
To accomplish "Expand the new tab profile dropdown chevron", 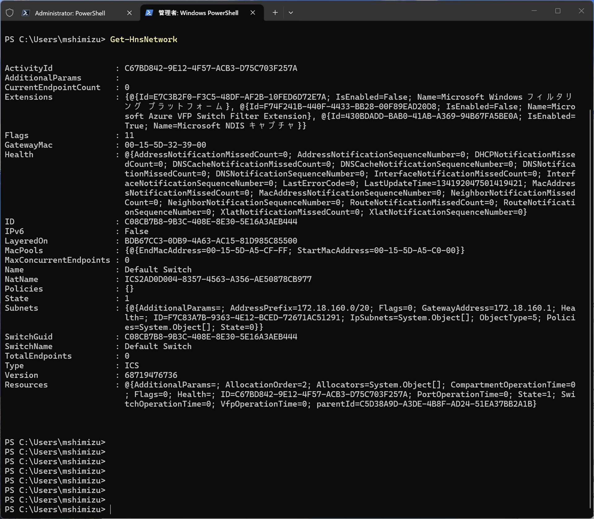I will (x=291, y=13).
